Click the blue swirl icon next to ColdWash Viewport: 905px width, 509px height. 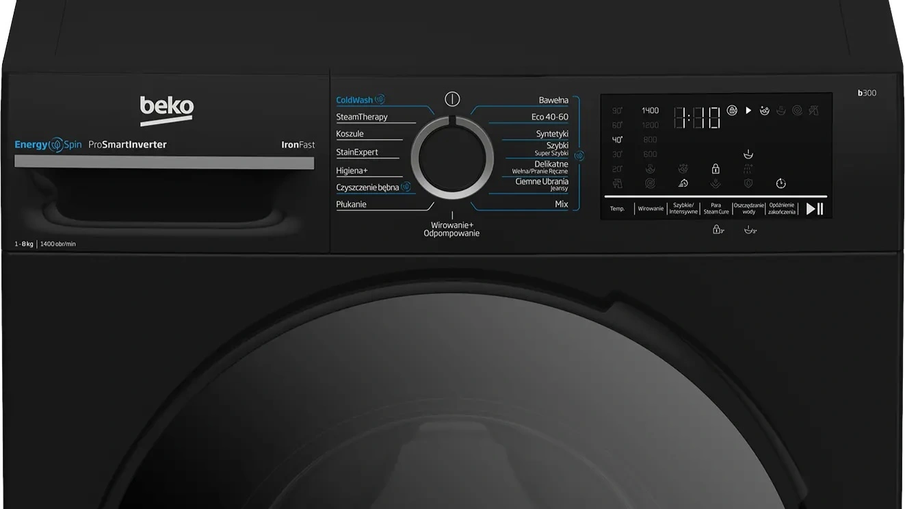click(380, 99)
